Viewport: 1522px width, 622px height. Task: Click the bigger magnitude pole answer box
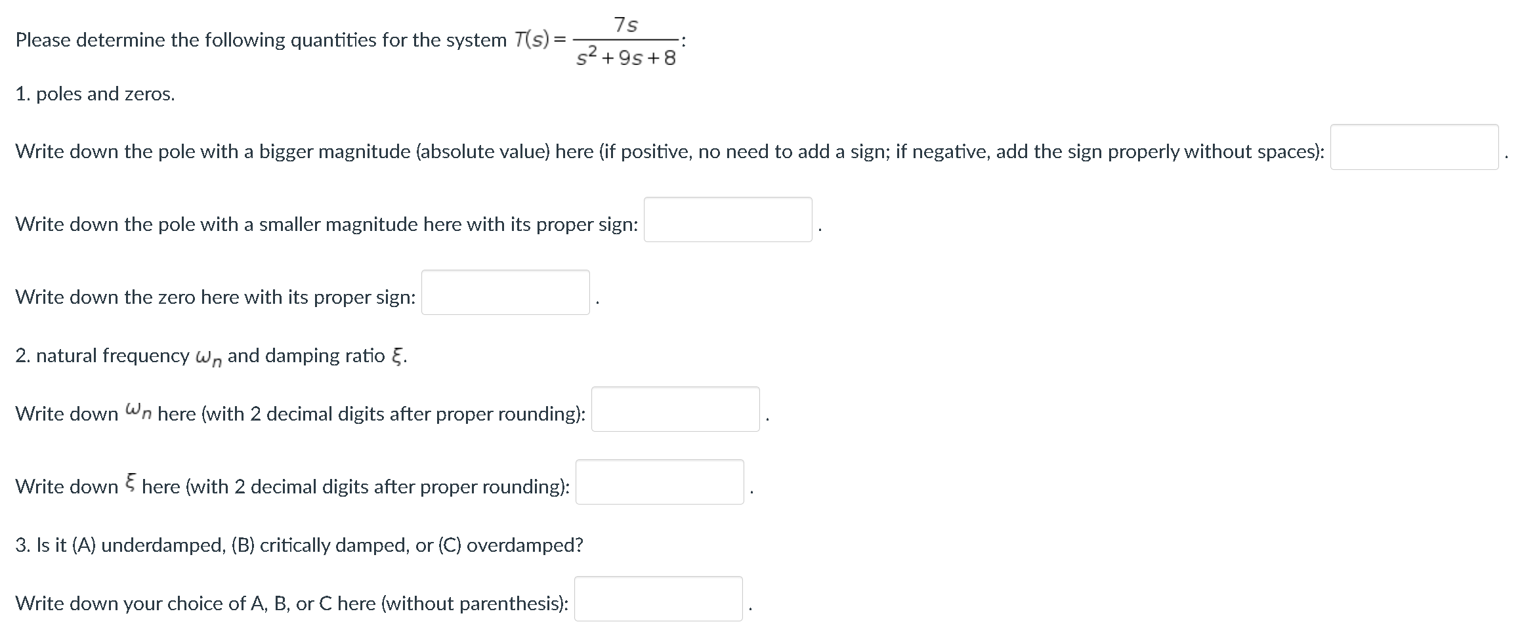[x=1416, y=146]
